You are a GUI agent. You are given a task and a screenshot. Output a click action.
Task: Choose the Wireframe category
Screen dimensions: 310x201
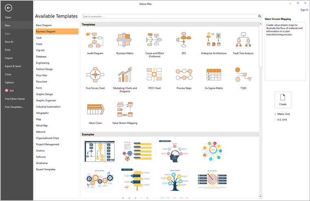[x=57, y=163]
